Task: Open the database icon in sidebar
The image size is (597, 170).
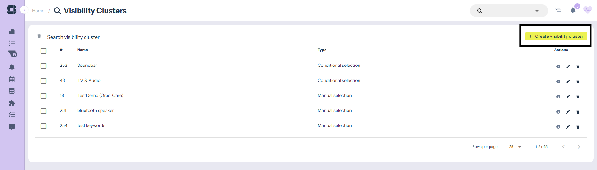Action: [12, 91]
